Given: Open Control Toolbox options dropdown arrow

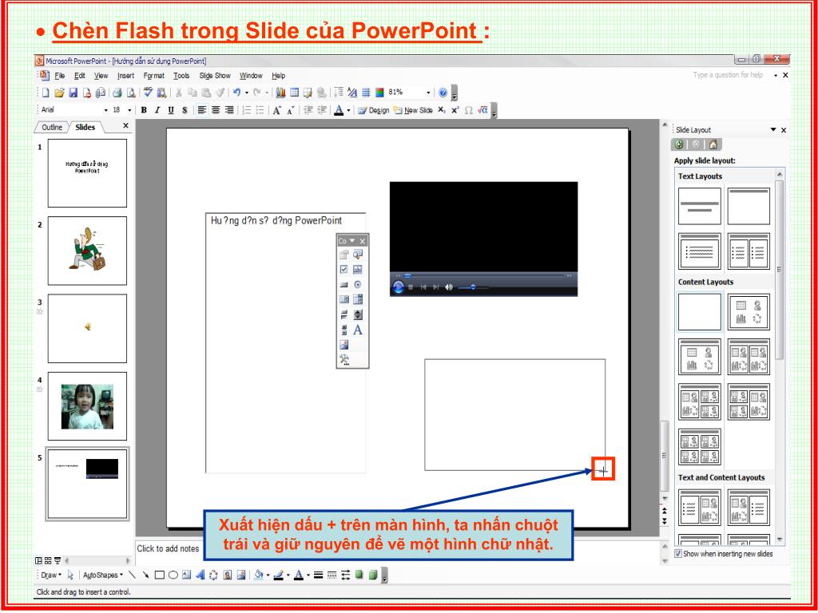Looking at the screenshot, I should tap(352, 241).
